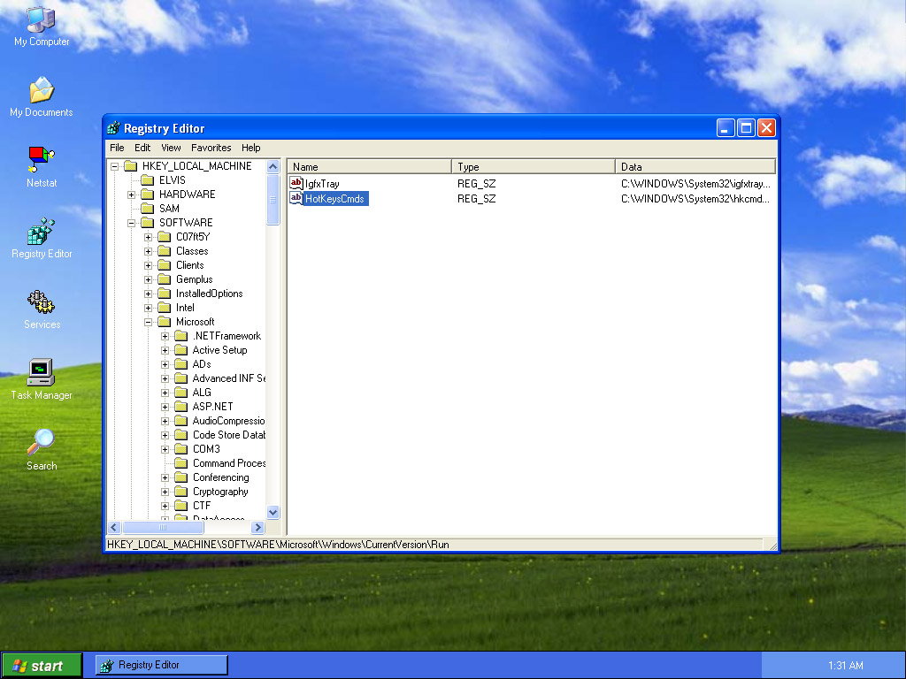Select the AudioCompression key label
The image size is (906, 679).
228,421
